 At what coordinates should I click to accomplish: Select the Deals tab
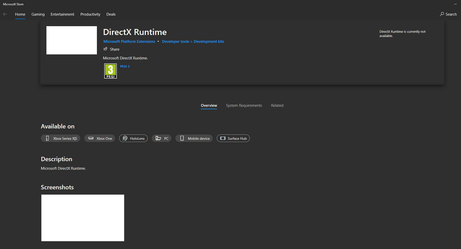(x=111, y=14)
